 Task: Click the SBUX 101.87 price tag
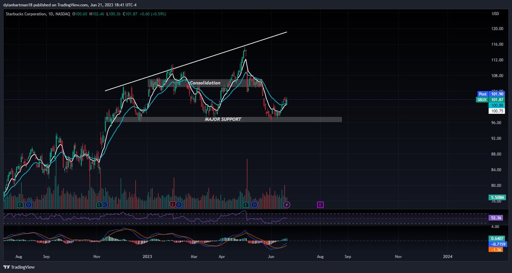tap(490, 99)
